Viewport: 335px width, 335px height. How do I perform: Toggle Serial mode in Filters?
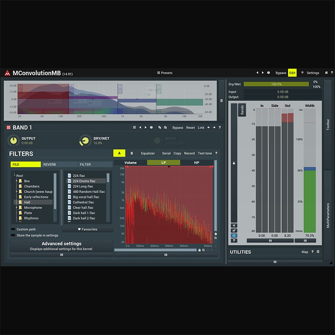[166, 153]
